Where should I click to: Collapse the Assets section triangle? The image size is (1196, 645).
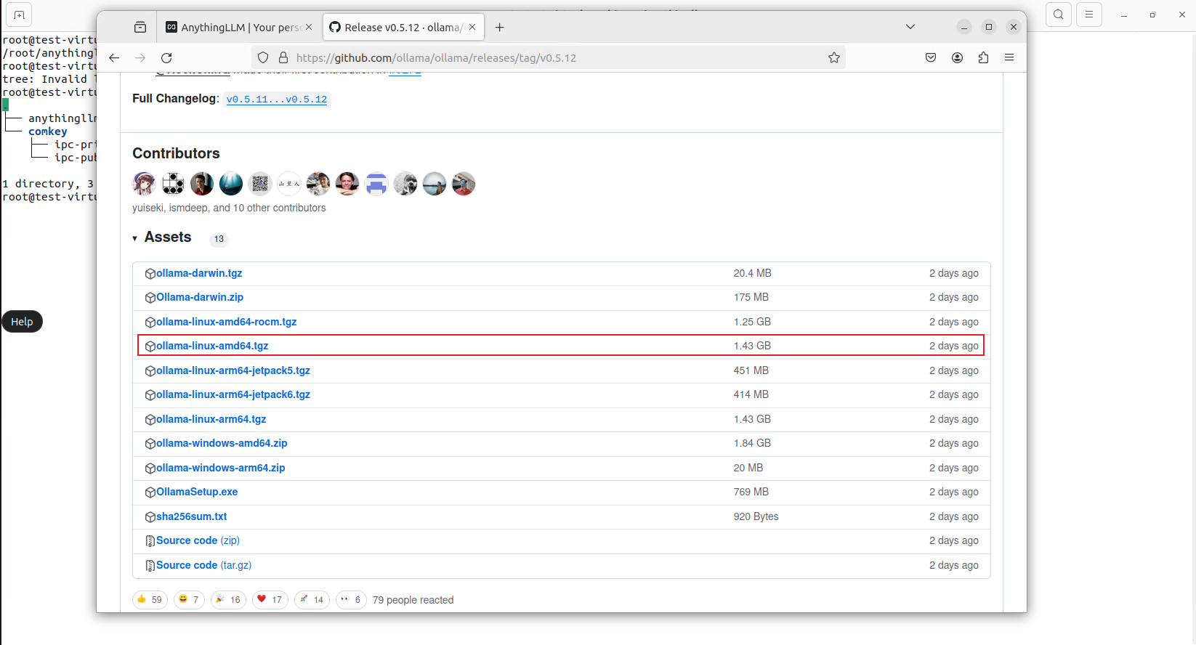[135, 238]
